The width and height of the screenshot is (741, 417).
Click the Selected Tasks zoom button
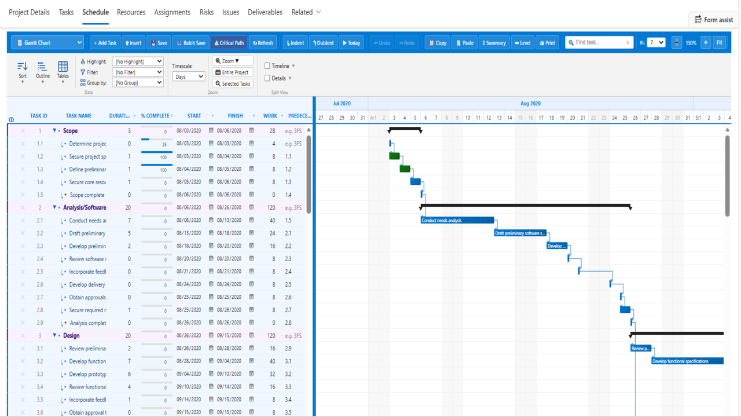(232, 83)
